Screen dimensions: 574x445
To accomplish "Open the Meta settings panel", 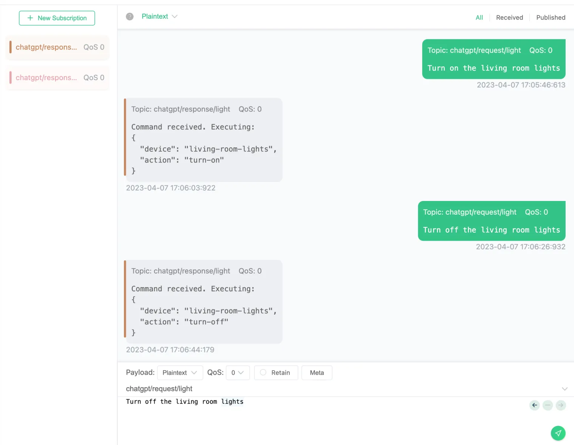I will click(x=317, y=372).
